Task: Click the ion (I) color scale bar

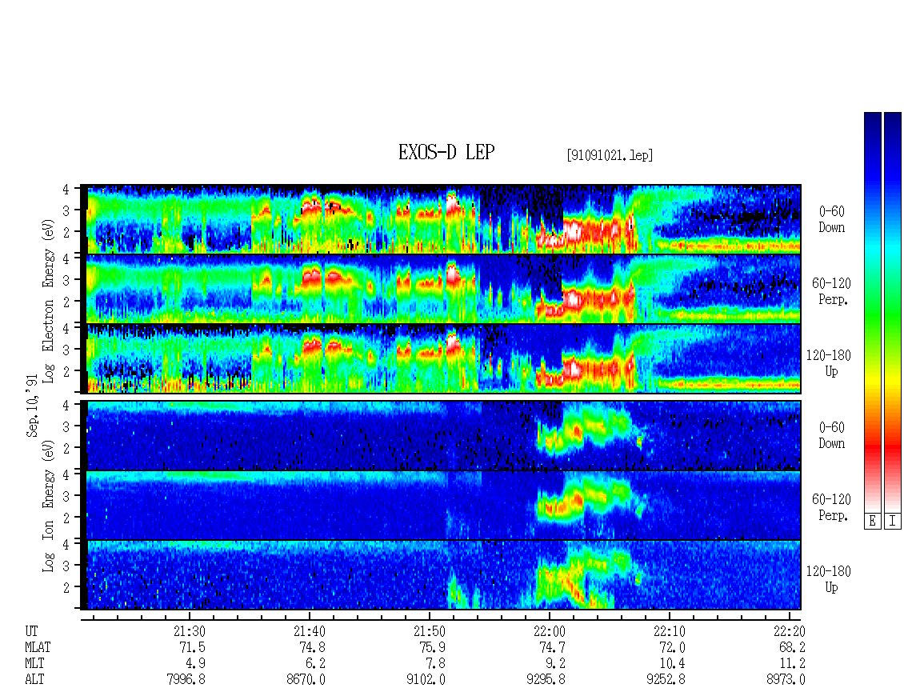Action: 893,312
